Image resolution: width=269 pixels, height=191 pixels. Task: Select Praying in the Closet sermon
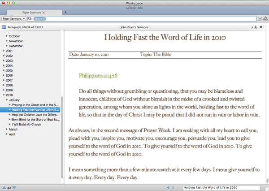pos(35,105)
